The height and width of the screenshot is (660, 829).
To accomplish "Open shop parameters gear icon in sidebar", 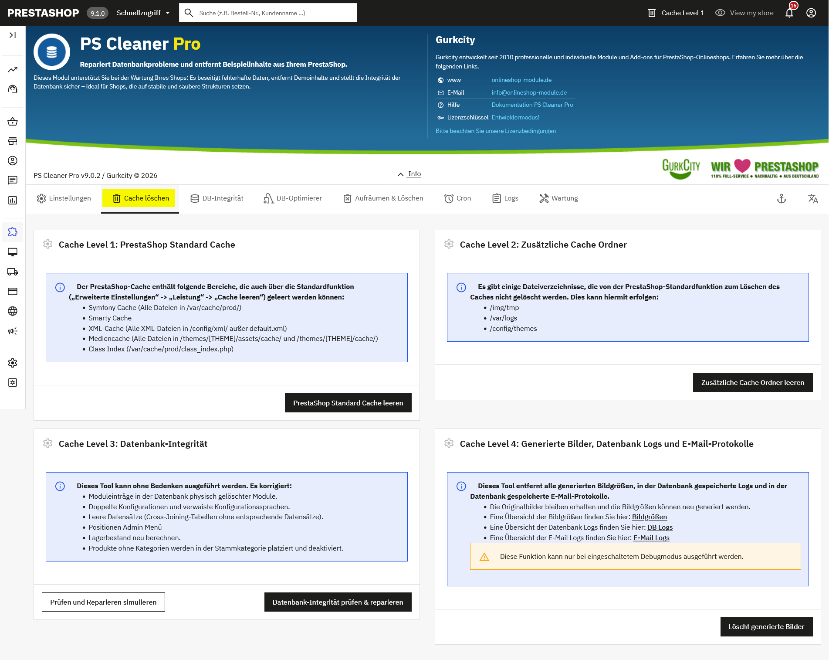I will point(13,363).
